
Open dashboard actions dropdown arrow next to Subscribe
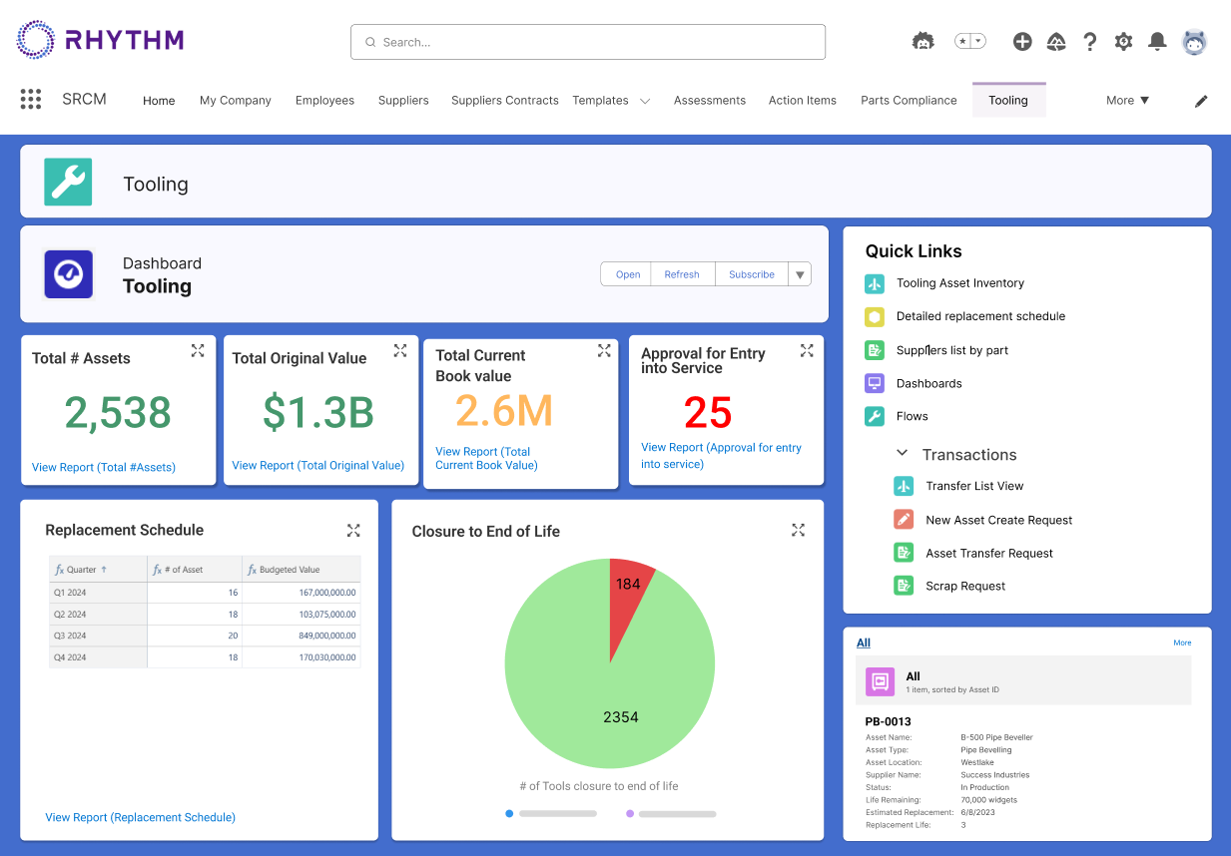[x=800, y=274]
